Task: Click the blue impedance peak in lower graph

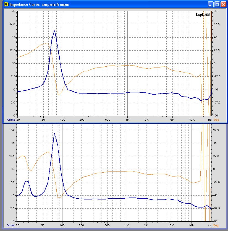Action: pos(54,134)
